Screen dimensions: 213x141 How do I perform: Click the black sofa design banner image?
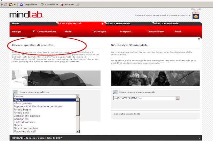(x=56, y=78)
